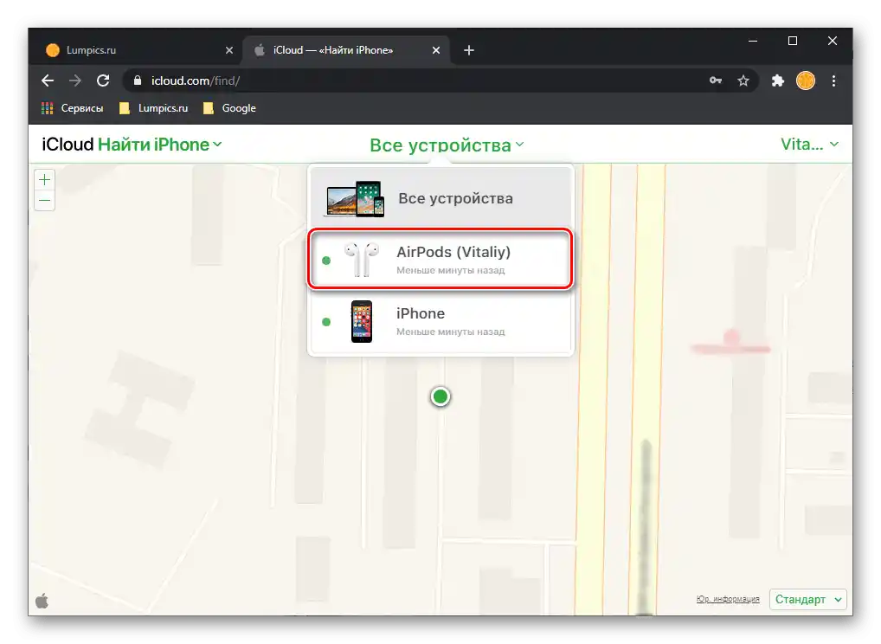Open Юр. информация link
The height and width of the screenshot is (644, 881).
(x=728, y=599)
